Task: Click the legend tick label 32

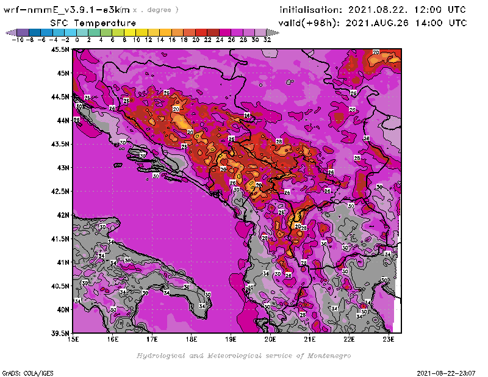Action: tap(267, 40)
